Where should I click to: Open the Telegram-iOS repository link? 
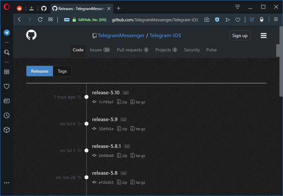[165, 36]
